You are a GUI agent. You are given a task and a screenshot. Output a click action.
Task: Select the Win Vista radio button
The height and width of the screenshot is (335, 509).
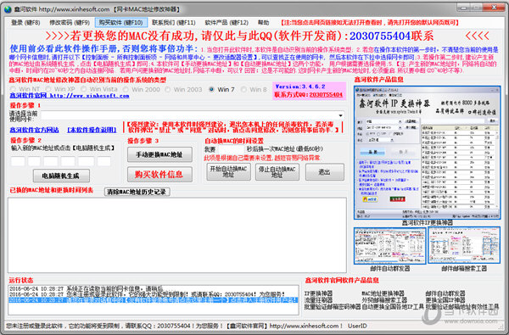99,89
